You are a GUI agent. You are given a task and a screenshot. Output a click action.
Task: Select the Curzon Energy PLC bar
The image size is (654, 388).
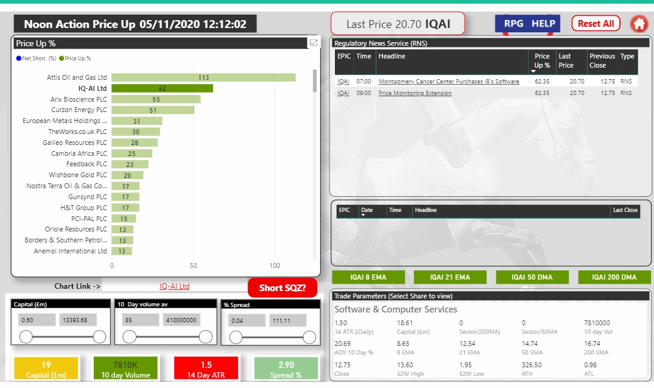tap(153, 110)
